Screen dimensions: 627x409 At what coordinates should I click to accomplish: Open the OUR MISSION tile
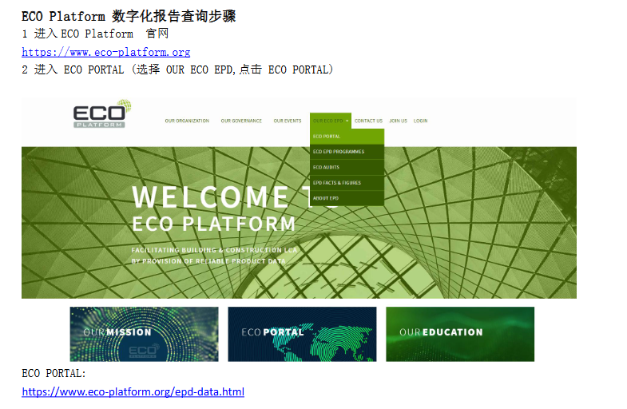click(x=144, y=334)
